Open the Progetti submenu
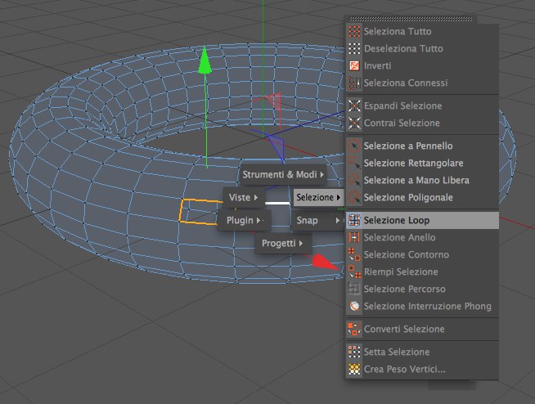This screenshot has width=535, height=404. 283,243
